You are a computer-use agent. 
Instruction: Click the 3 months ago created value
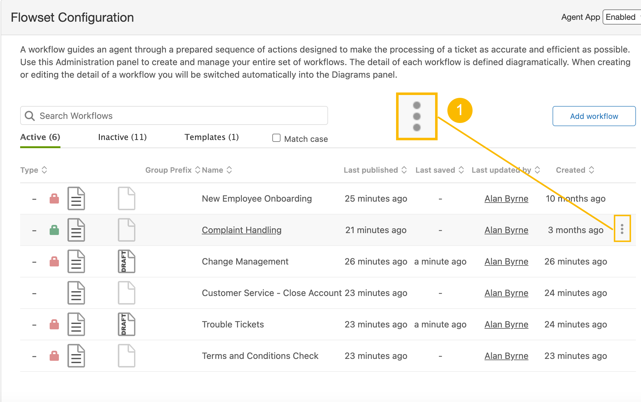click(576, 230)
